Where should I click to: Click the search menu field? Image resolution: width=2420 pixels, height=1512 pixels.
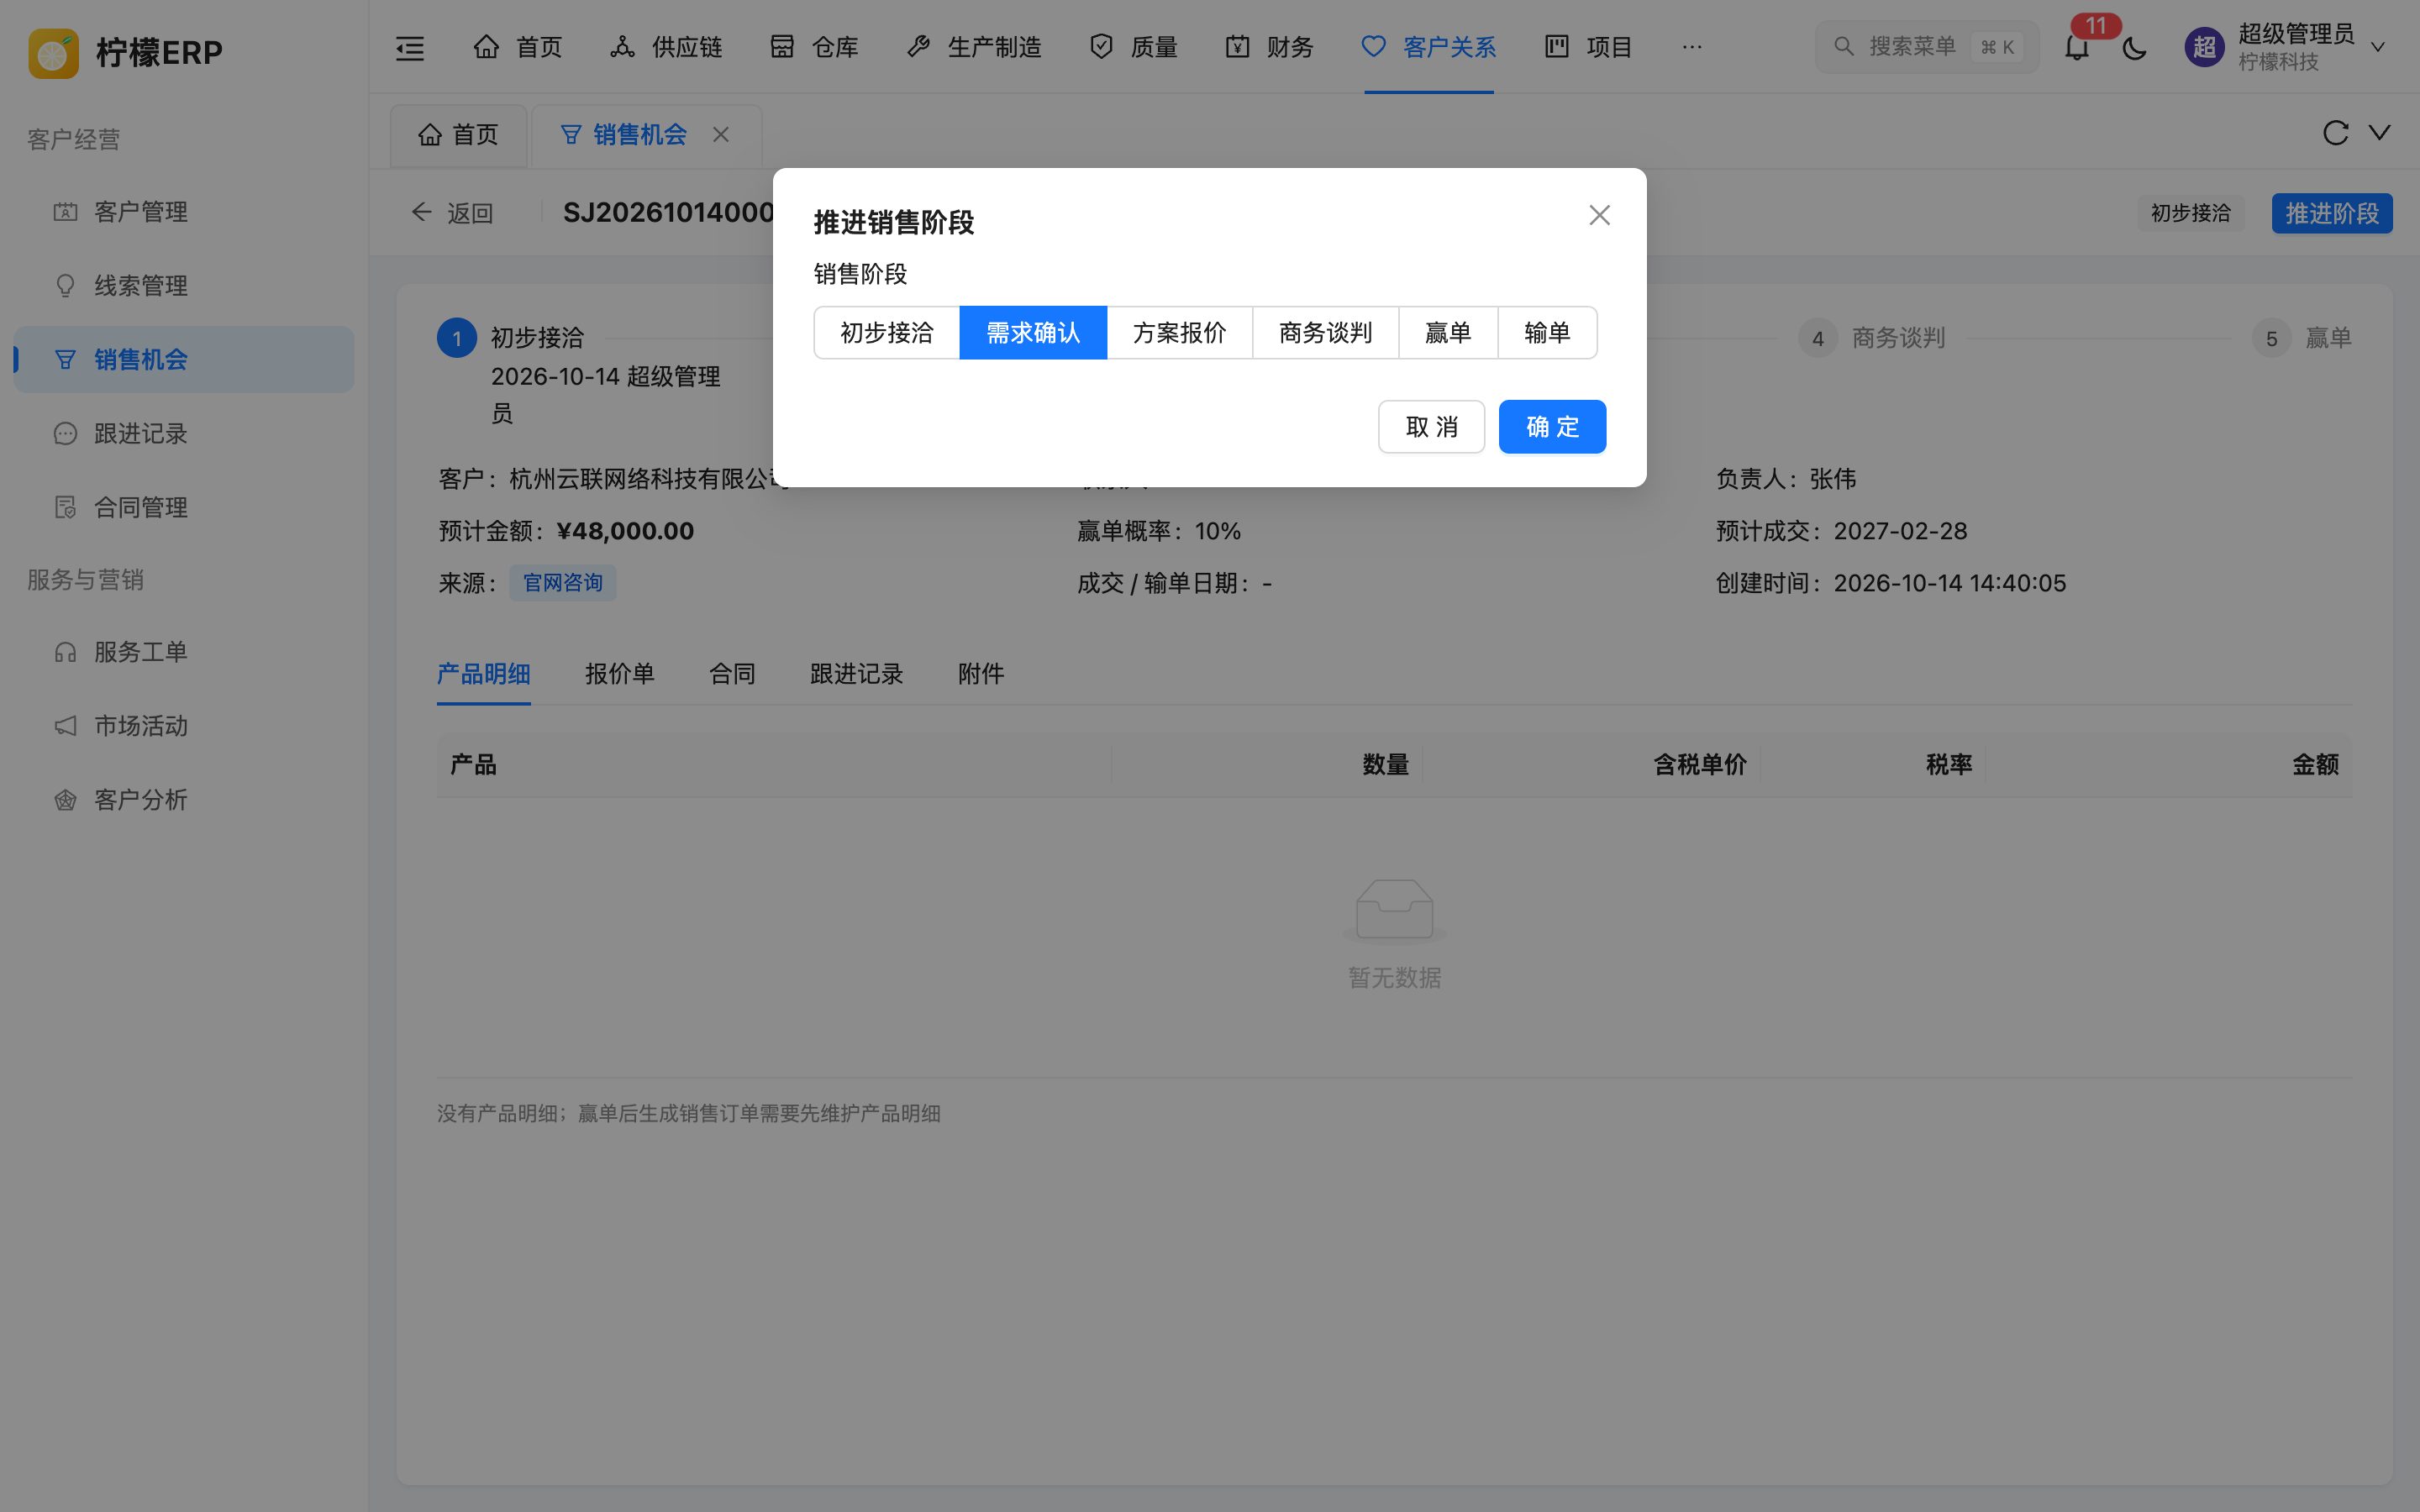pos(1926,47)
